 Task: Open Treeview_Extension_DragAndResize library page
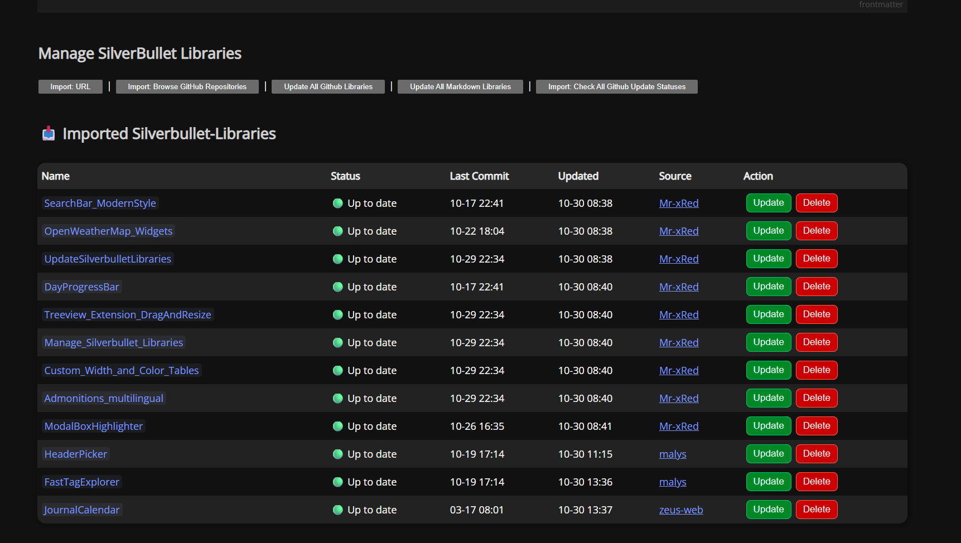(x=128, y=315)
